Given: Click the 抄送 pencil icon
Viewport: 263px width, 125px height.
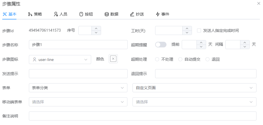Looking at the screenshot, I should point(132,14).
